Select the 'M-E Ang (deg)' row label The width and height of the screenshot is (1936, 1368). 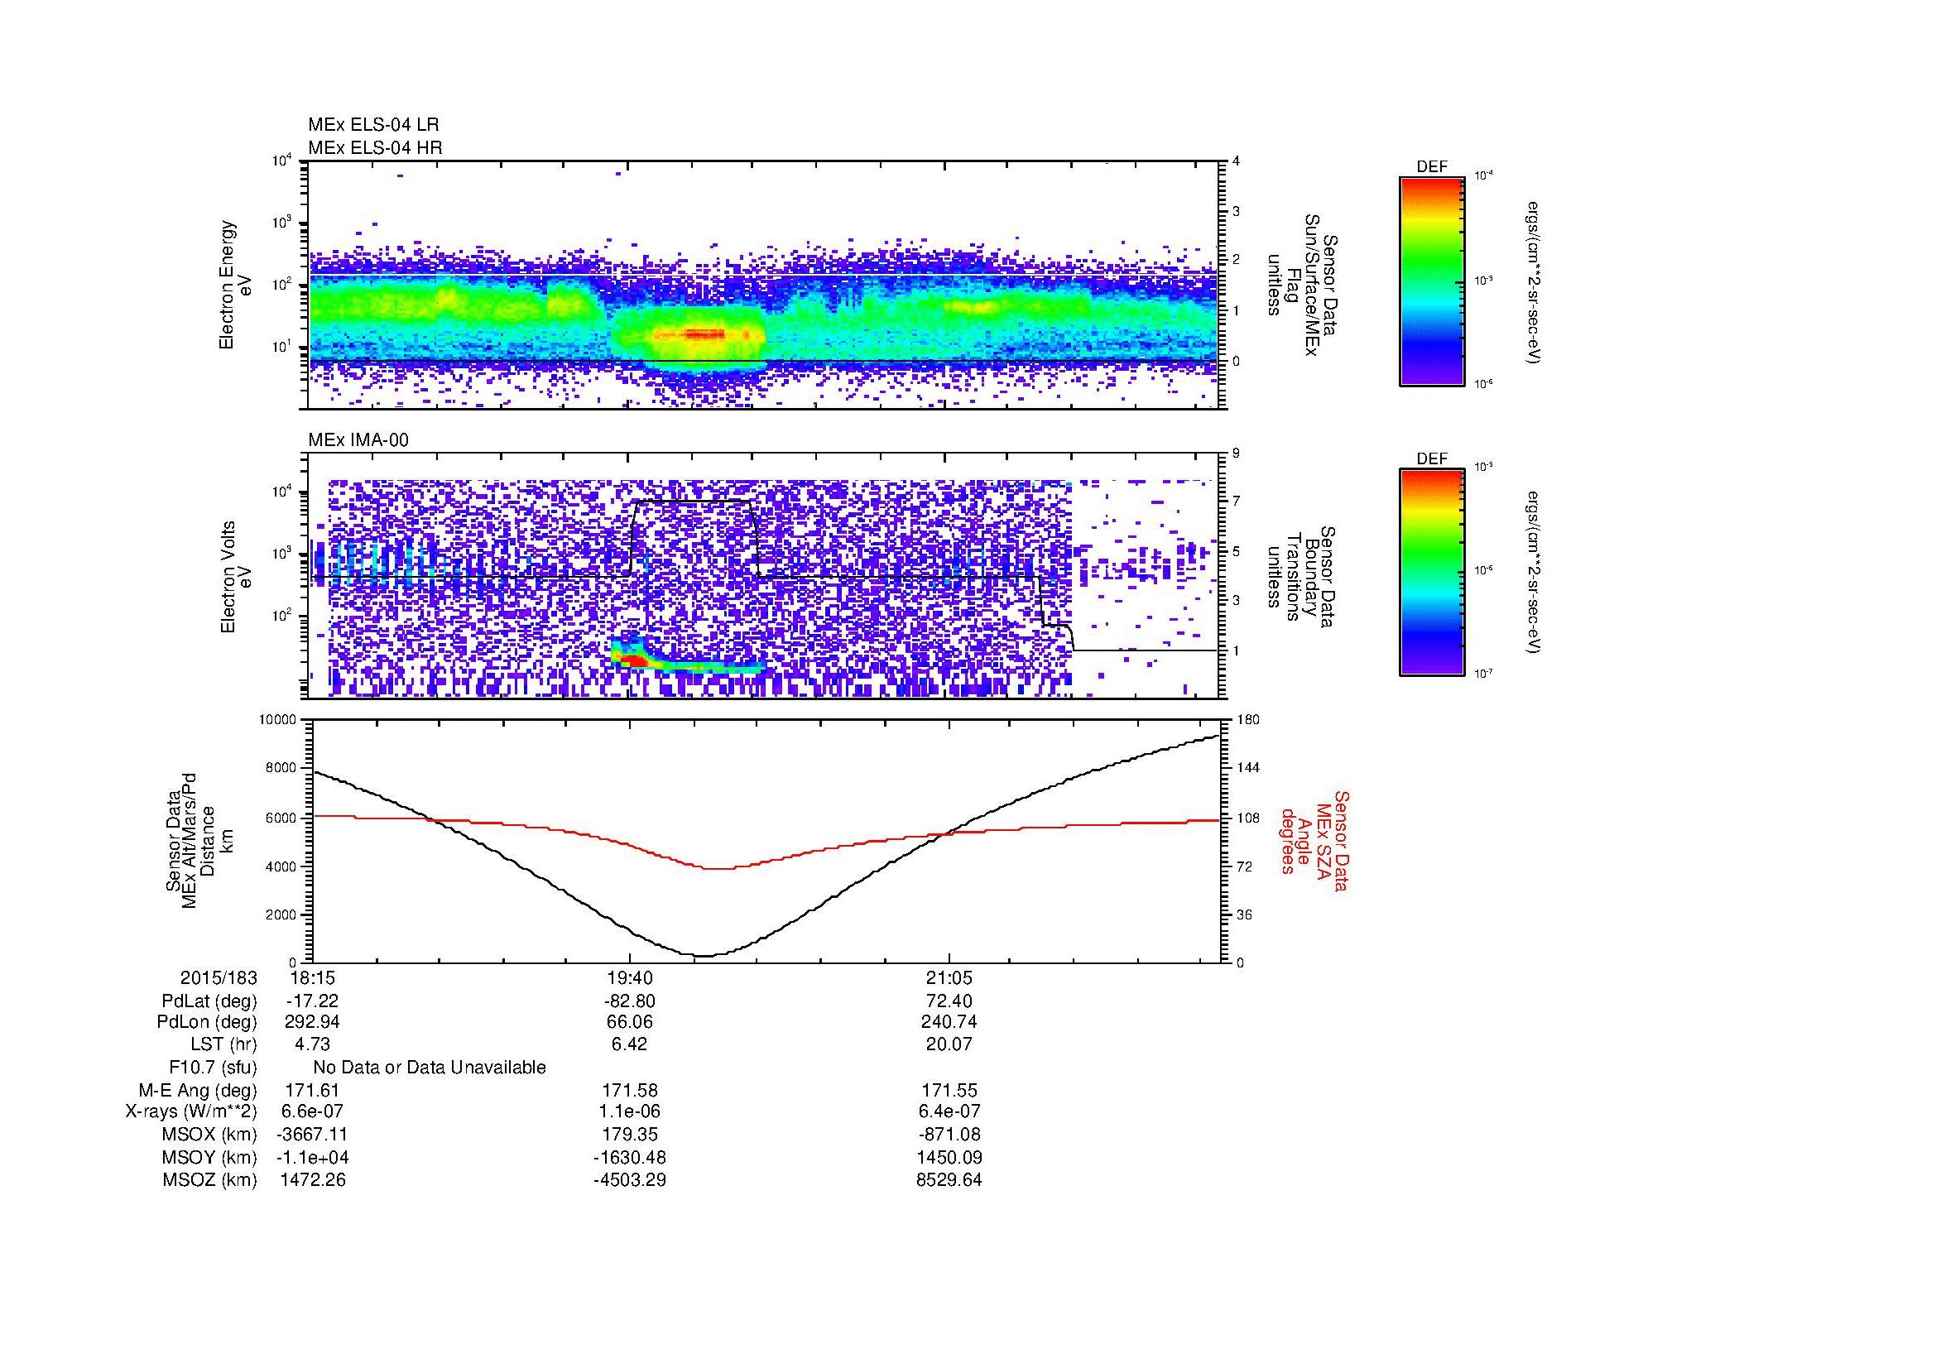pos(198,1091)
